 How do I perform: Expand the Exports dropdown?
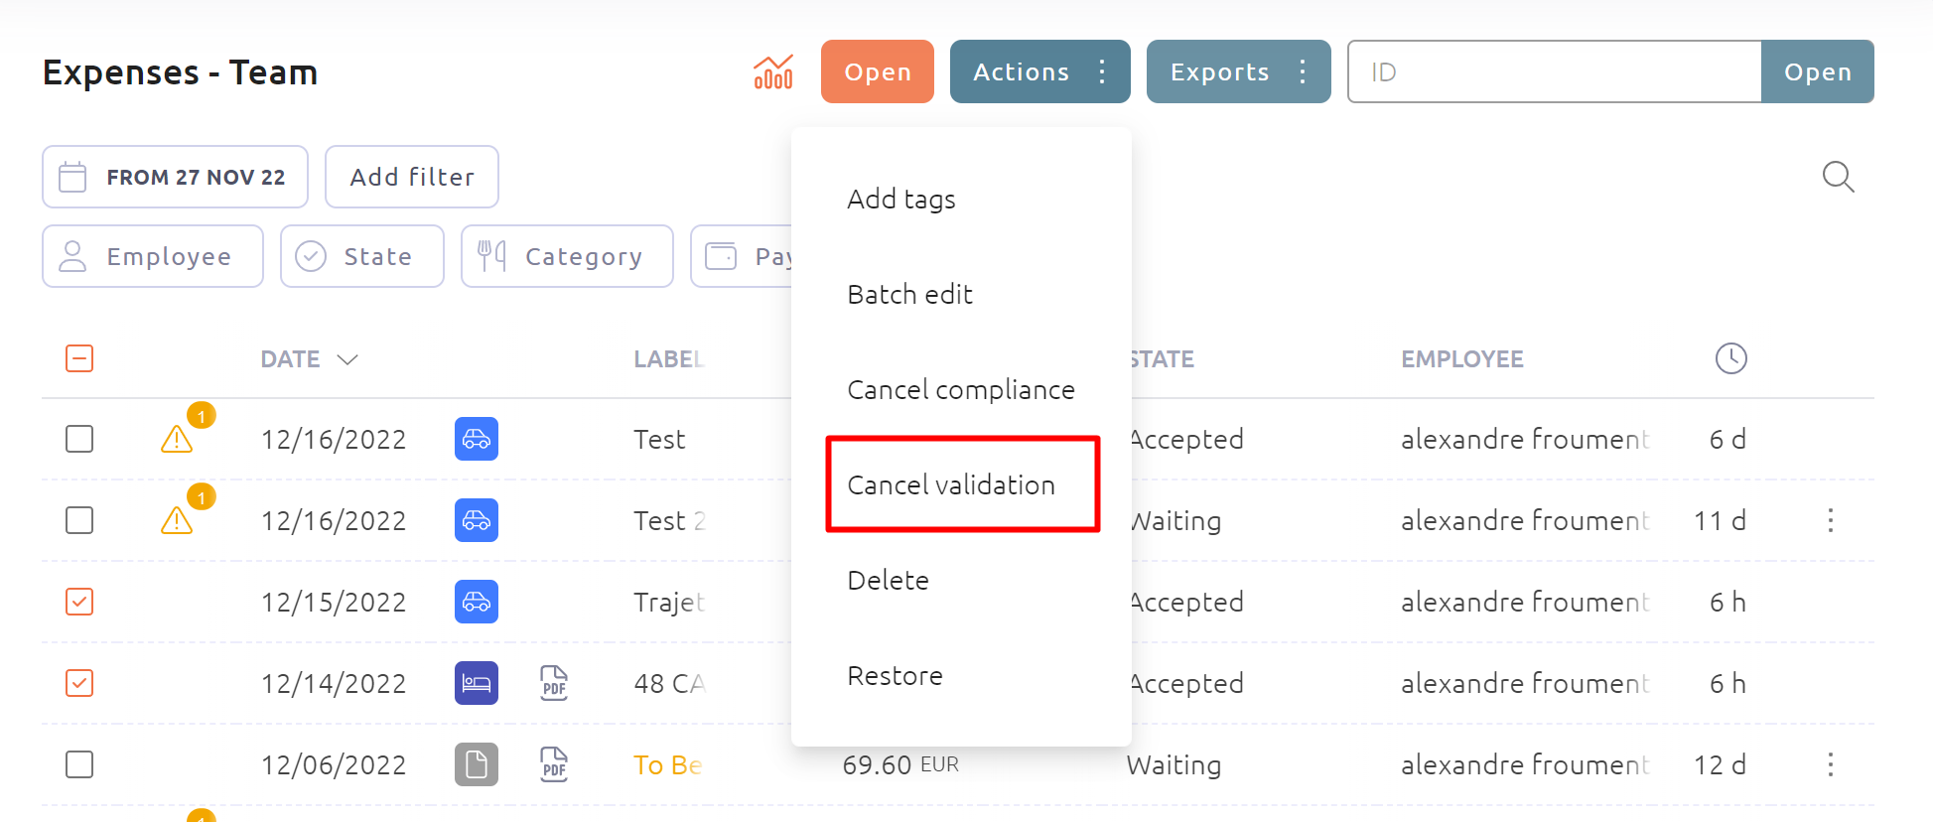click(1238, 71)
